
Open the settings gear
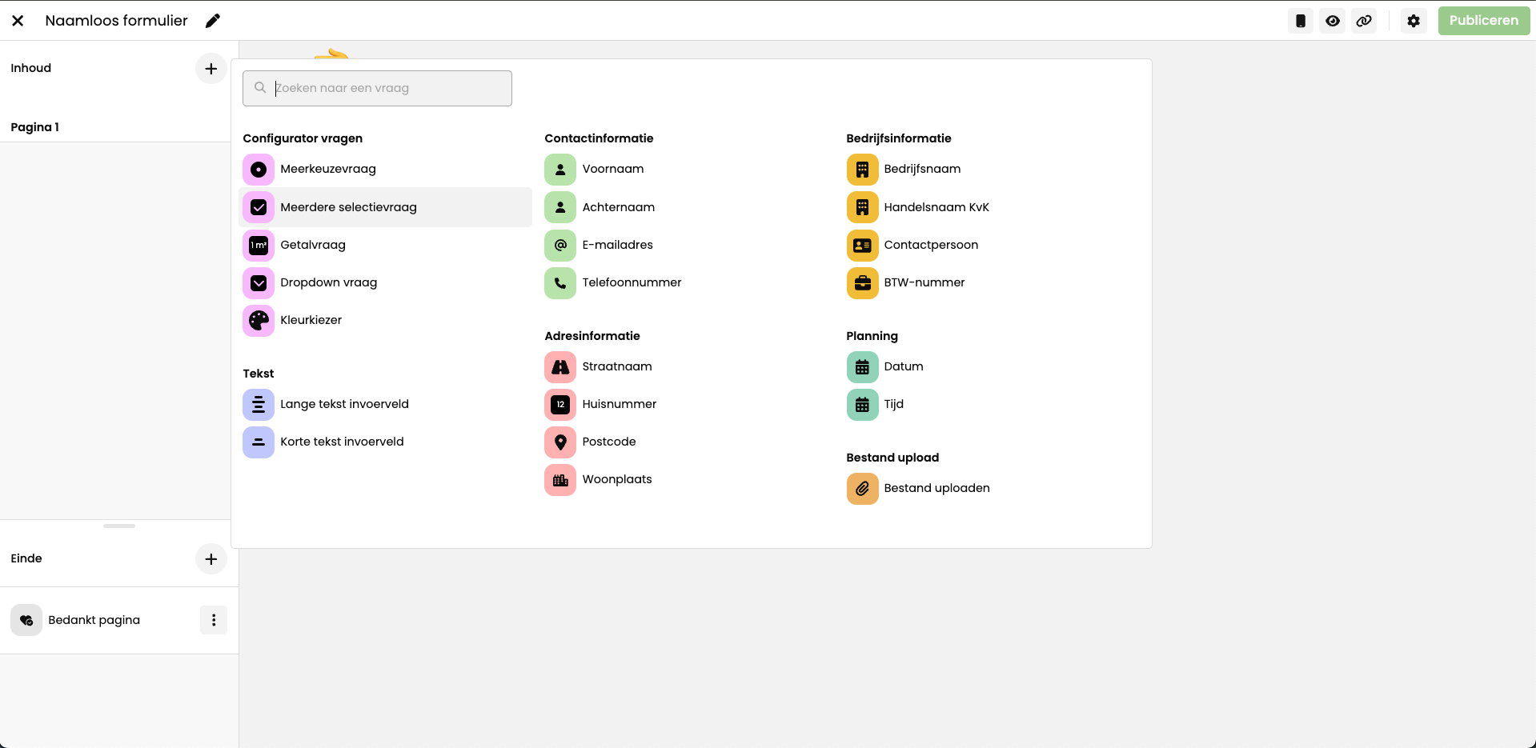[1414, 21]
